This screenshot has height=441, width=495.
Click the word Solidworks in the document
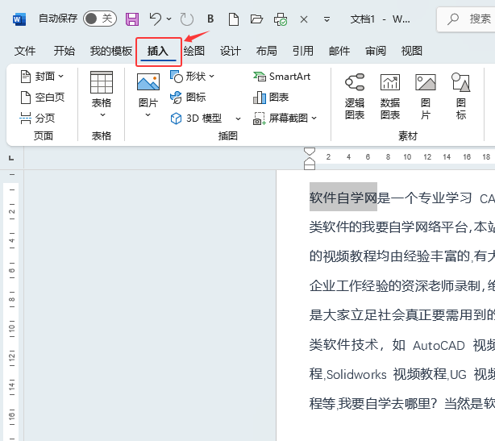[356, 375]
